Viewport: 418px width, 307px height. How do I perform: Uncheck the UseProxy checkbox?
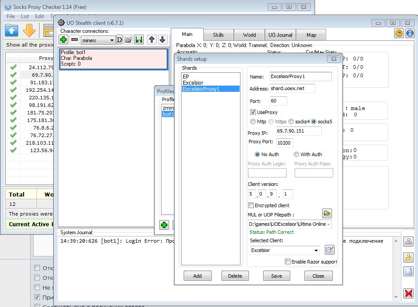point(253,112)
